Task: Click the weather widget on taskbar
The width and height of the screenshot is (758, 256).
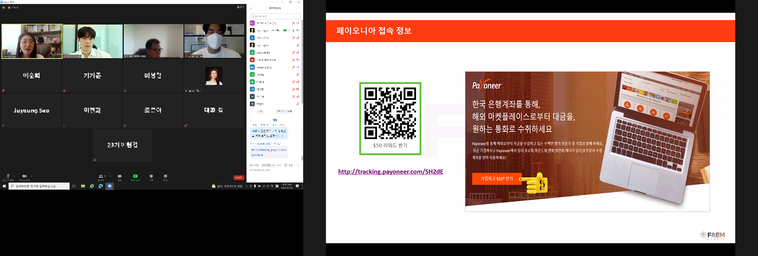Action: [227, 186]
